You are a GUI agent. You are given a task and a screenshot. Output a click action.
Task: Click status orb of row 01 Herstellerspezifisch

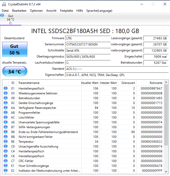pos(6,88)
